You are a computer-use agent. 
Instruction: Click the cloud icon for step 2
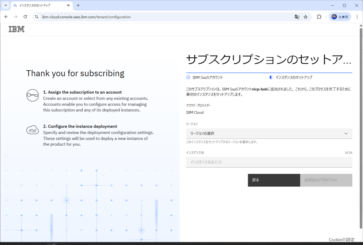[x=32, y=130]
